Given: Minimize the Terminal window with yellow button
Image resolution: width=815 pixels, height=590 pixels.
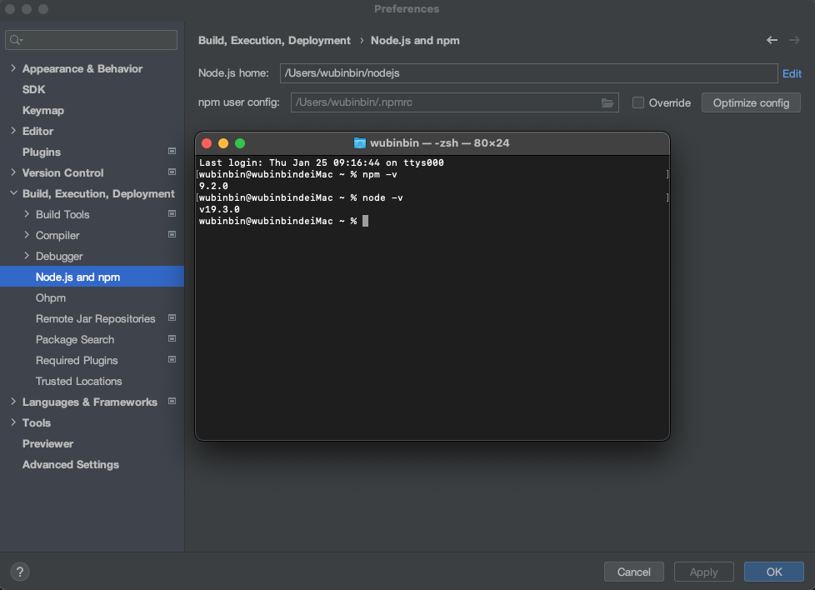Looking at the screenshot, I should pyautogui.click(x=223, y=143).
